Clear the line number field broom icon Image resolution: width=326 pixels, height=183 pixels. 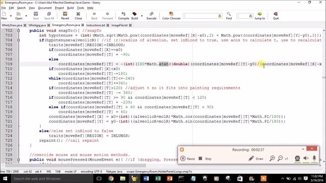(251, 16)
